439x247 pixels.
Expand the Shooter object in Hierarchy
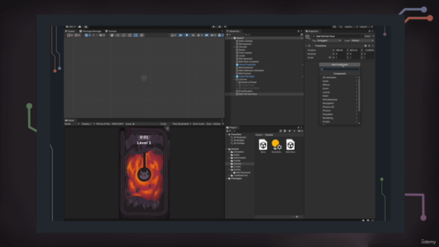click(x=235, y=47)
